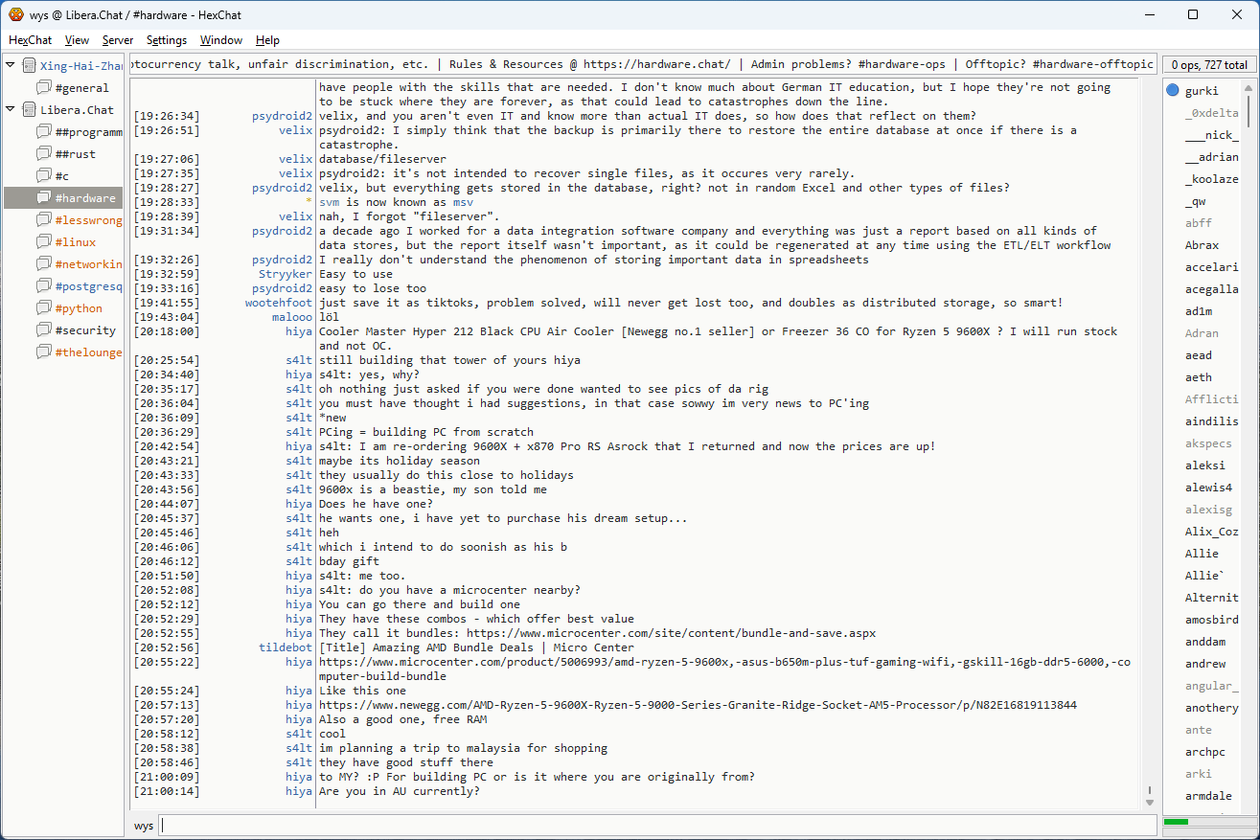
Task: Open the Settings menu
Action: 167,40
